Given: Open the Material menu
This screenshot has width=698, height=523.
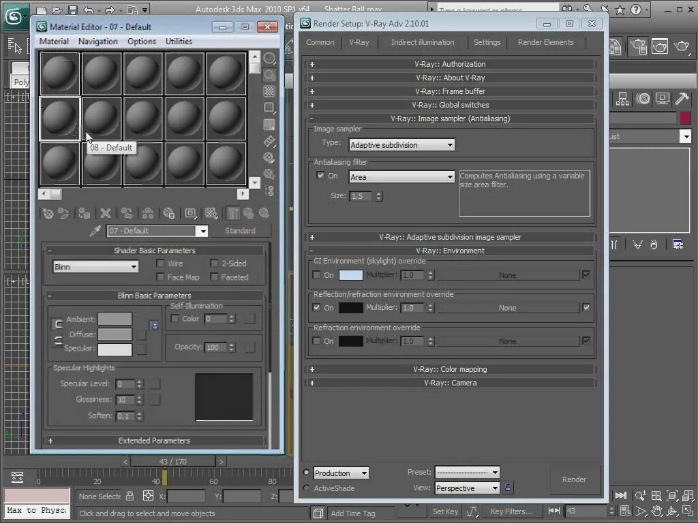Looking at the screenshot, I should (x=54, y=42).
